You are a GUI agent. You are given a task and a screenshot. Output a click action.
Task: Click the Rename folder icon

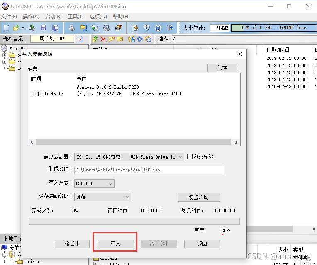point(120,39)
